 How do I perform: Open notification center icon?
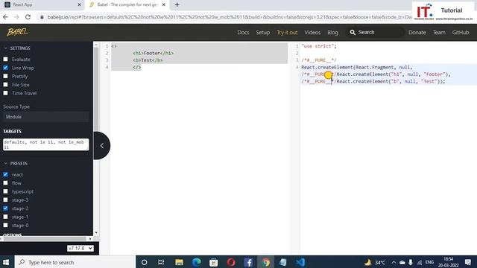[x=468, y=262]
